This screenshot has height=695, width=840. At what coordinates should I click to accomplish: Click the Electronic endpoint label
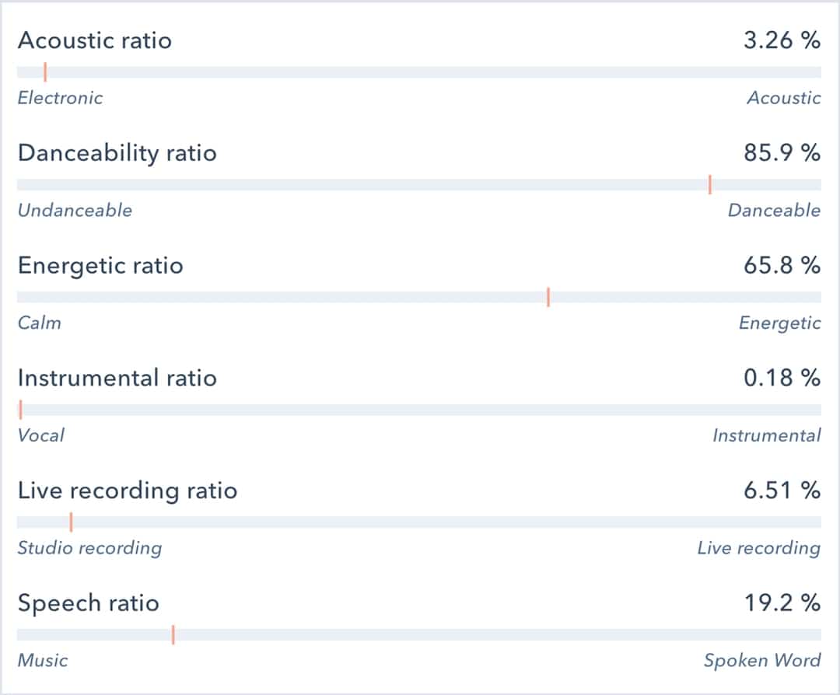[60, 98]
